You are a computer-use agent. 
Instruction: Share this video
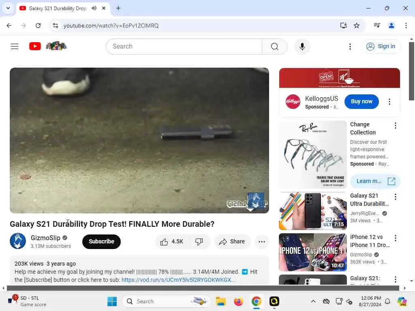pyautogui.click(x=232, y=241)
